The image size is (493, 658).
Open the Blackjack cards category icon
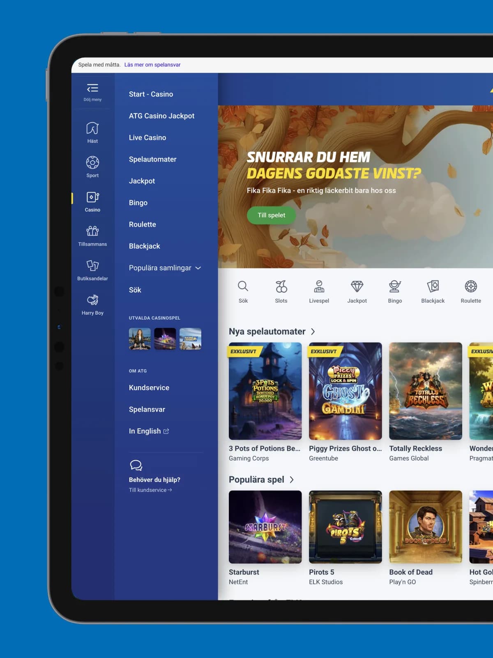tap(433, 286)
